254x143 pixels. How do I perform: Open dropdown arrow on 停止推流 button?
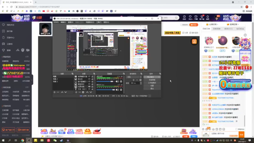(159, 77)
